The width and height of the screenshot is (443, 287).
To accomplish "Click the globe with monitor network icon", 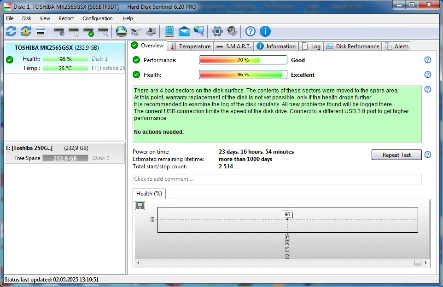I will pos(199,31).
